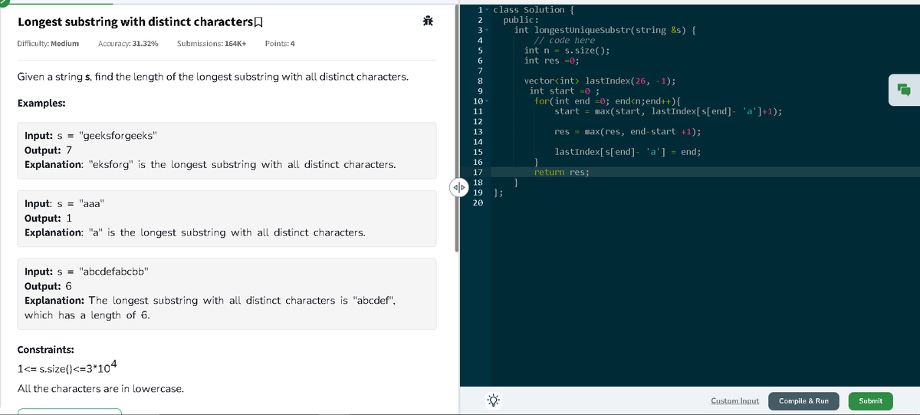Image resolution: width=920 pixels, height=415 pixels.
Task: Open the green chat bubble icon
Action: pyautogui.click(x=904, y=90)
